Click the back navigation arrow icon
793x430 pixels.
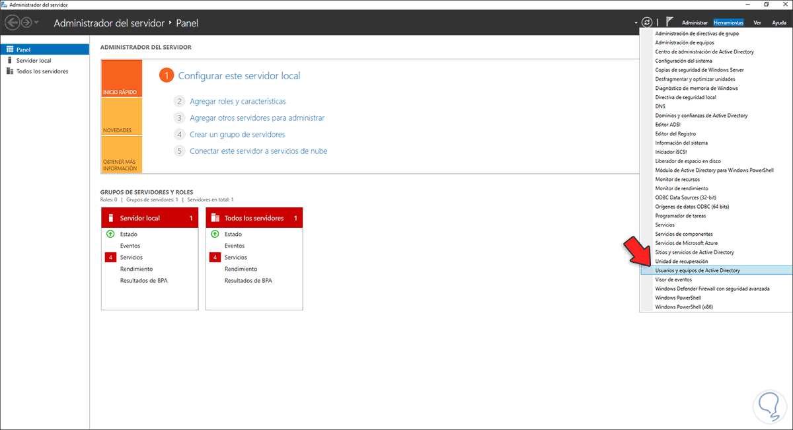pyautogui.click(x=13, y=22)
